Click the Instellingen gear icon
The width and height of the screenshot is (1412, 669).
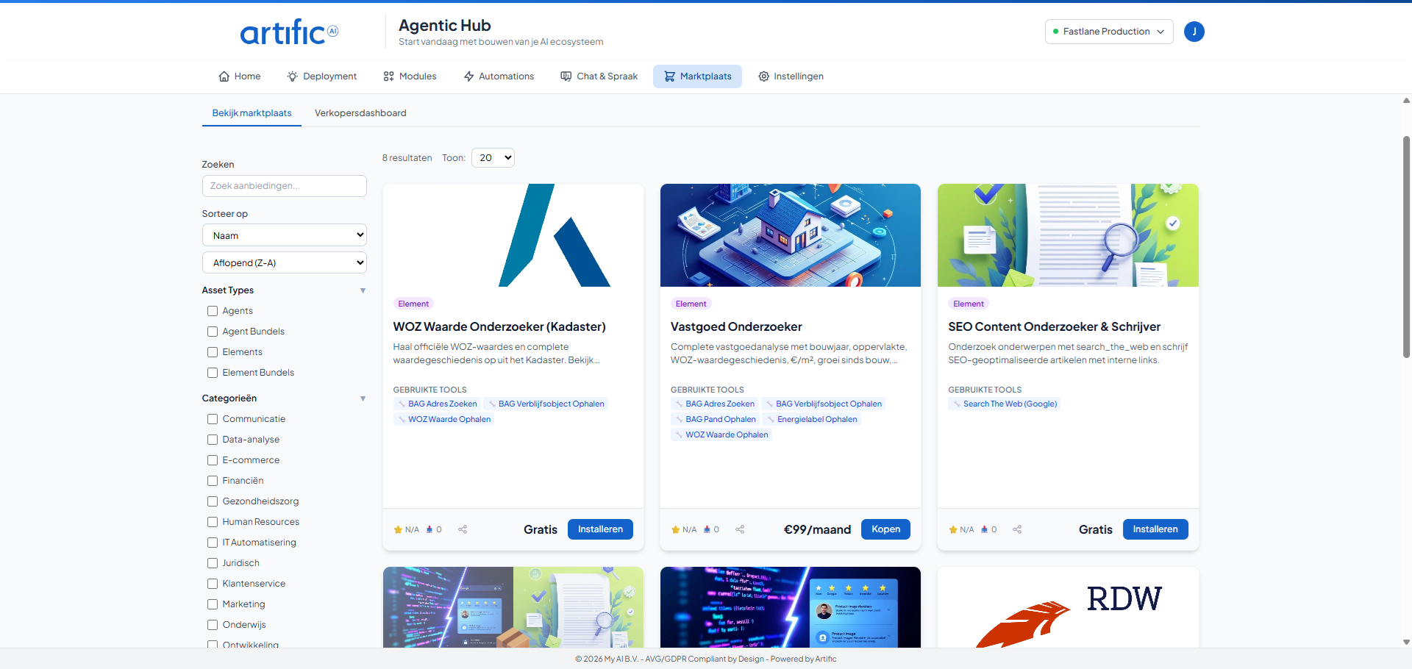(x=764, y=76)
